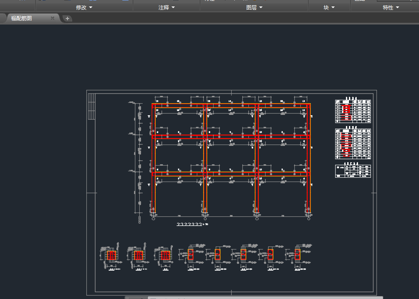This screenshot has height=299, width=419.
Task: Focus the command line bar at bottom
Action: click(258, 297)
